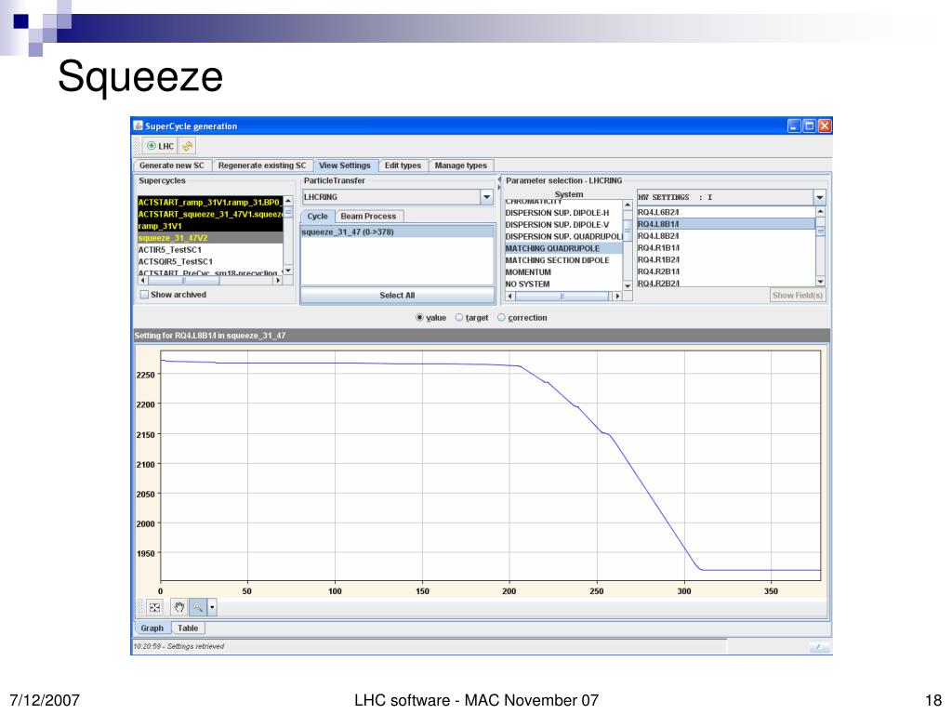Select the NO SYSTEM entry

point(563,284)
